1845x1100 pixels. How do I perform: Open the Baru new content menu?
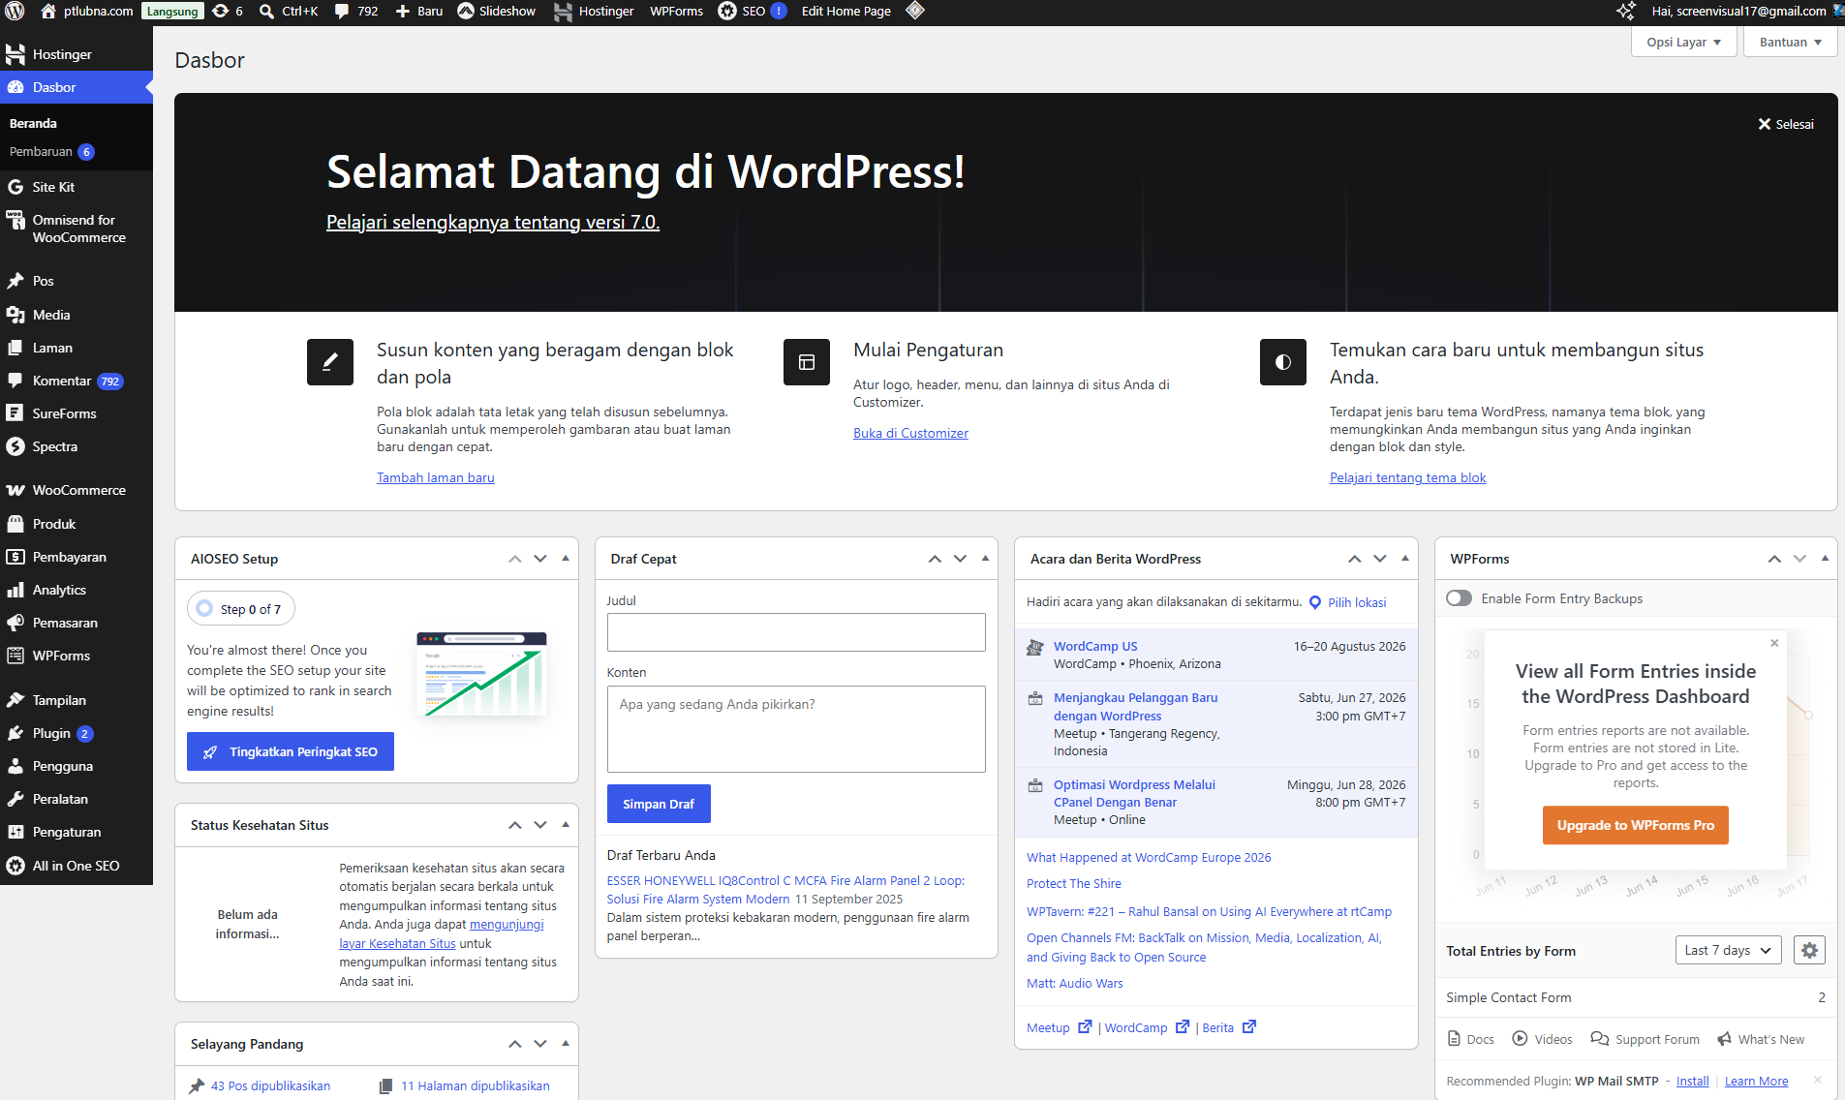pos(418,12)
